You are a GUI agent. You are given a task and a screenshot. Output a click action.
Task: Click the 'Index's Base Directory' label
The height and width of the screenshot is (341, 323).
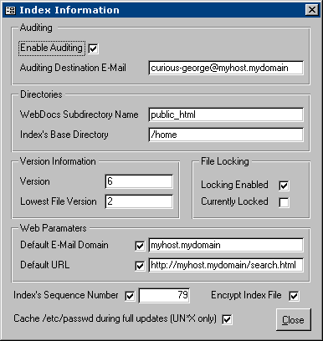point(64,135)
